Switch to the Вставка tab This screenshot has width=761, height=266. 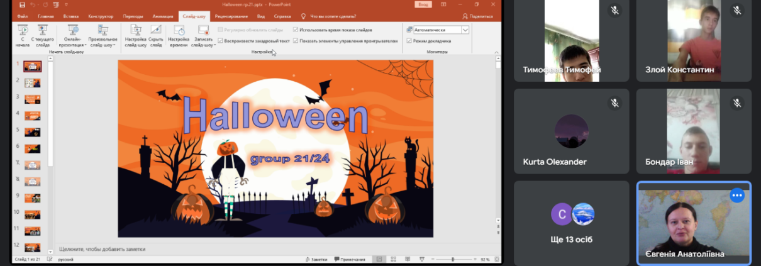[x=71, y=16]
